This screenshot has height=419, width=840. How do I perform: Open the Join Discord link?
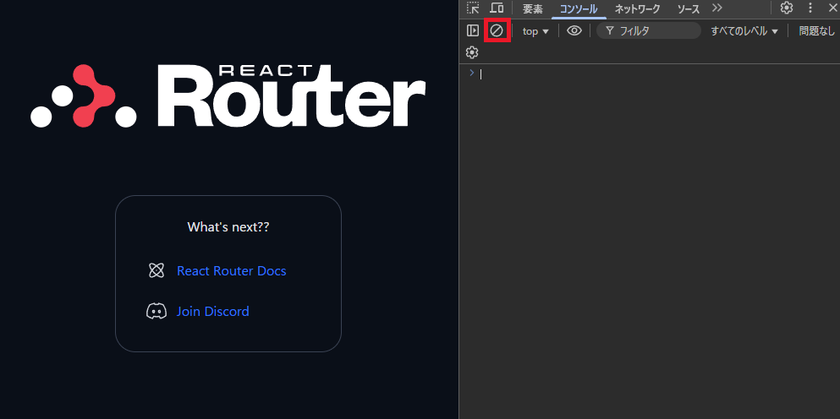point(212,312)
